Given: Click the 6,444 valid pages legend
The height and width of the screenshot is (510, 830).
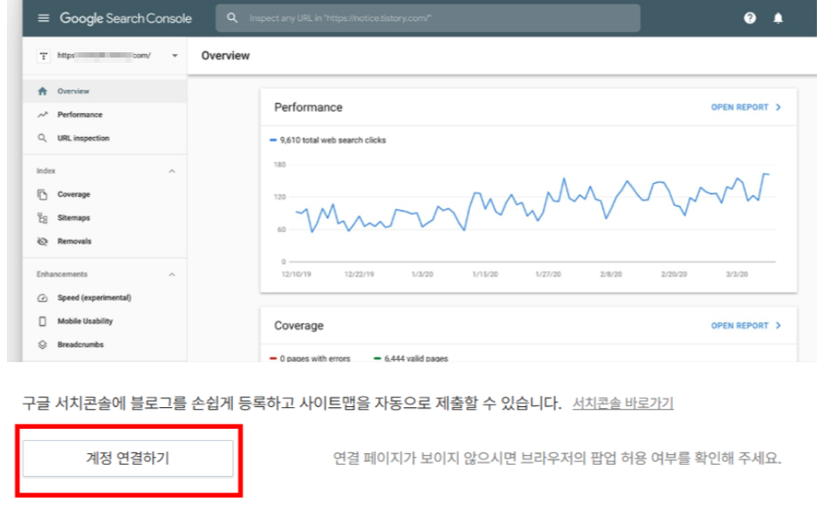Looking at the screenshot, I should [x=411, y=358].
